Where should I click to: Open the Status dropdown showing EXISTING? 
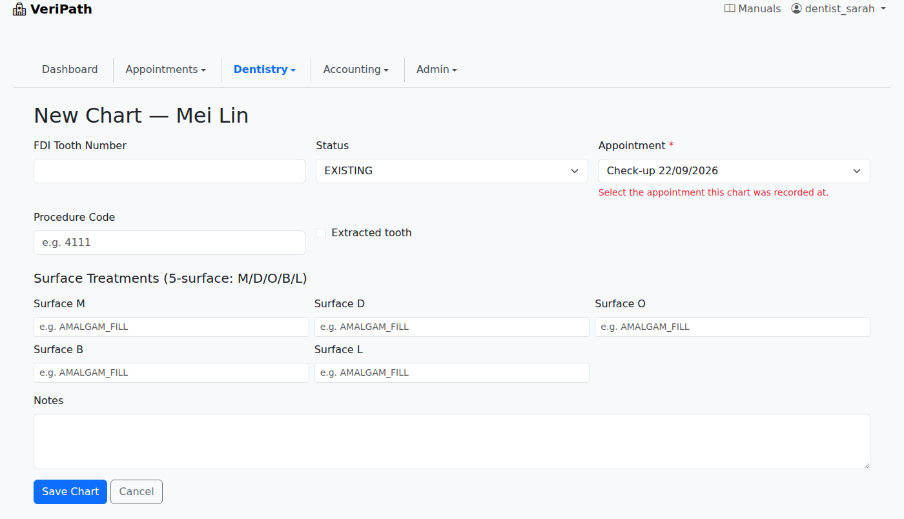click(x=452, y=171)
